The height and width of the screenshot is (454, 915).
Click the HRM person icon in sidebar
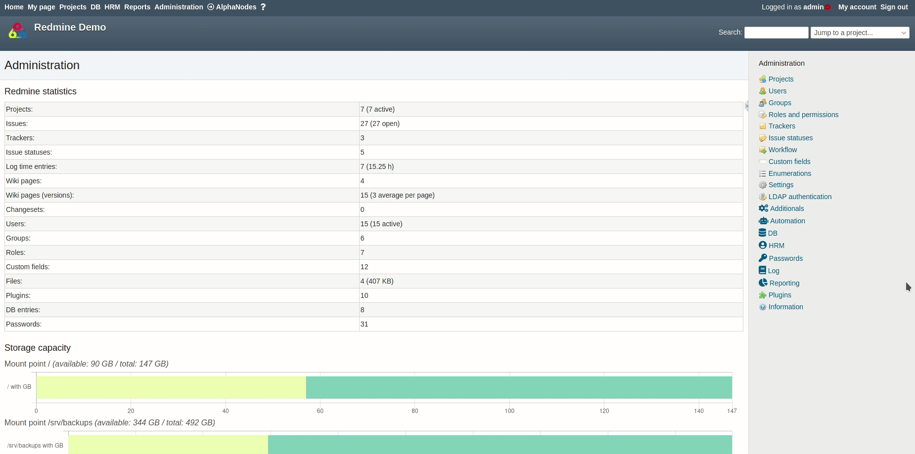pos(762,245)
